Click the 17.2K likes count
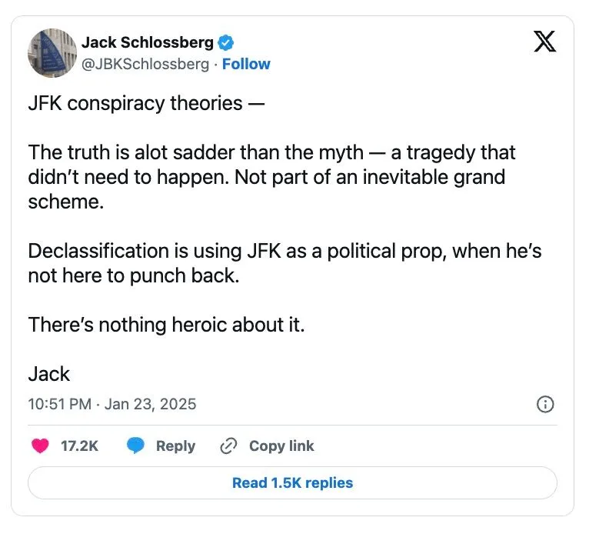 pos(79,446)
